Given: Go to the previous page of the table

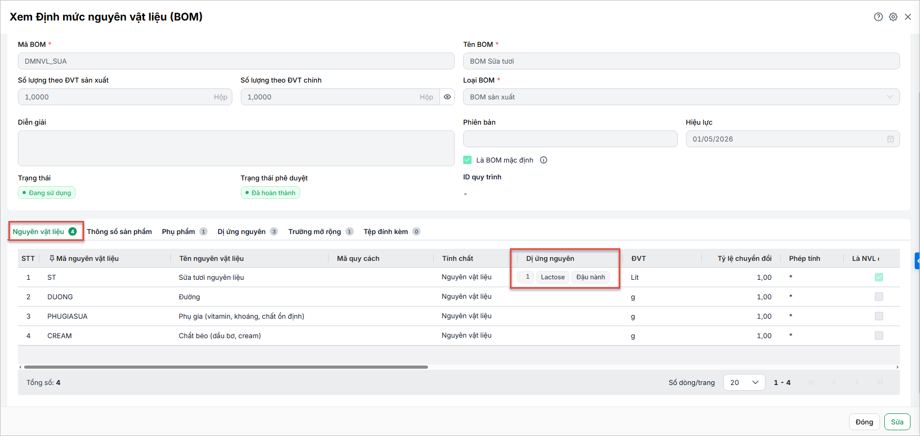Looking at the screenshot, I should [834, 382].
